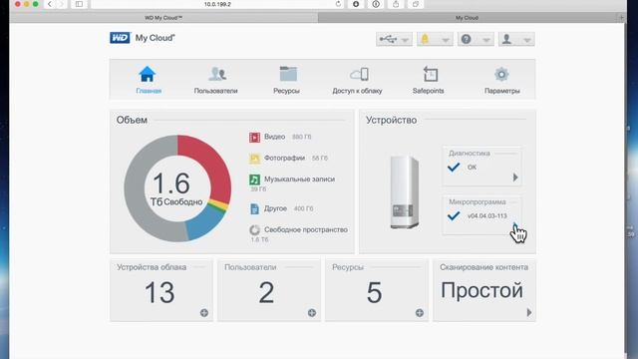The image size is (638, 359).
Task: Click the red video chart segment
Action: click(209, 165)
